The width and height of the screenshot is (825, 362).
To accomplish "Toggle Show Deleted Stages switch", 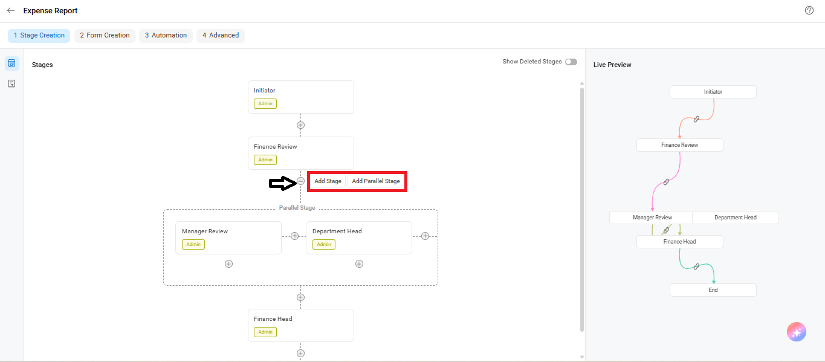I will (571, 62).
